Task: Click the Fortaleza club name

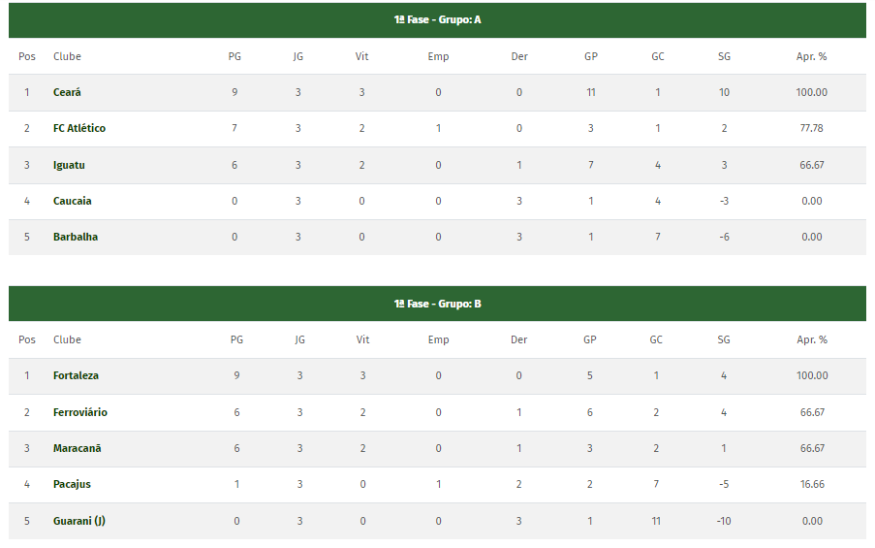Action: click(x=76, y=375)
